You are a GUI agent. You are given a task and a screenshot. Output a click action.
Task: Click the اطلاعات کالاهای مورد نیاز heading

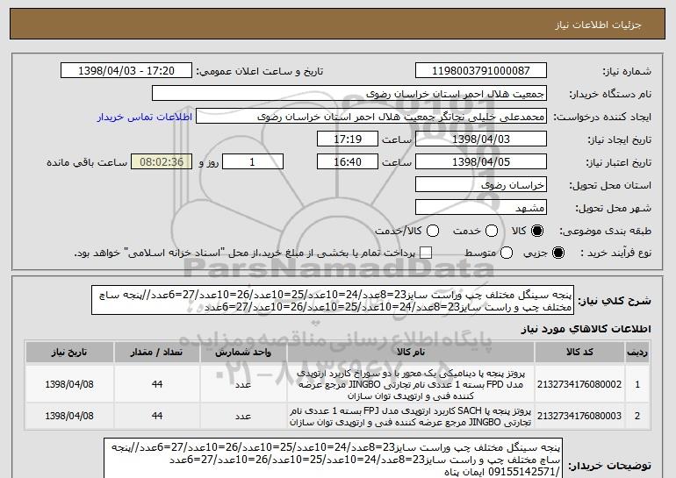click(x=586, y=329)
